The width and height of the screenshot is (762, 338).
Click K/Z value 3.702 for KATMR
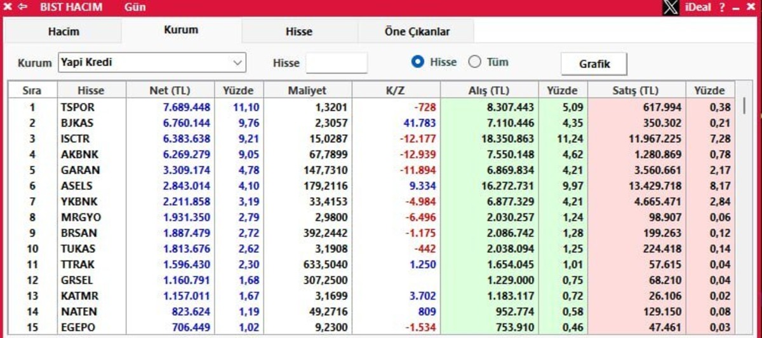[422, 296]
